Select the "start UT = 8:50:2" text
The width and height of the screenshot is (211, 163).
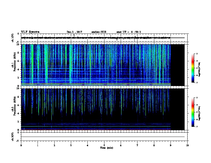click(x=129, y=32)
